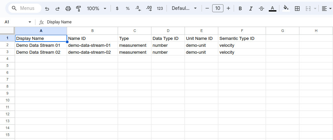Decrease font size with minus button

point(207,8)
